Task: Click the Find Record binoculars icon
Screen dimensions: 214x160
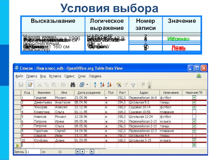Action: pyautogui.click(x=72, y=85)
